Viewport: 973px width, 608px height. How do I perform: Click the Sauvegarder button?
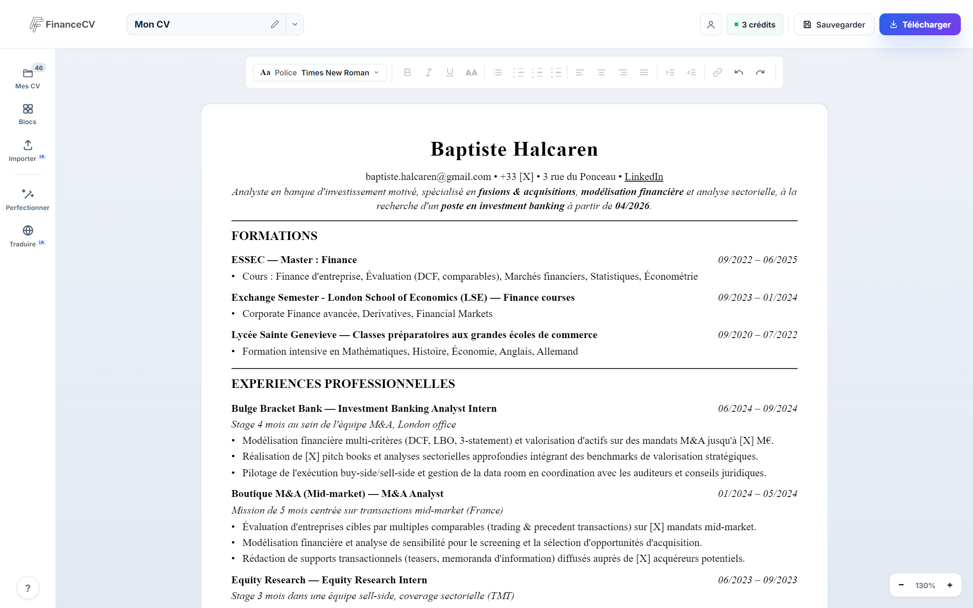tap(834, 25)
